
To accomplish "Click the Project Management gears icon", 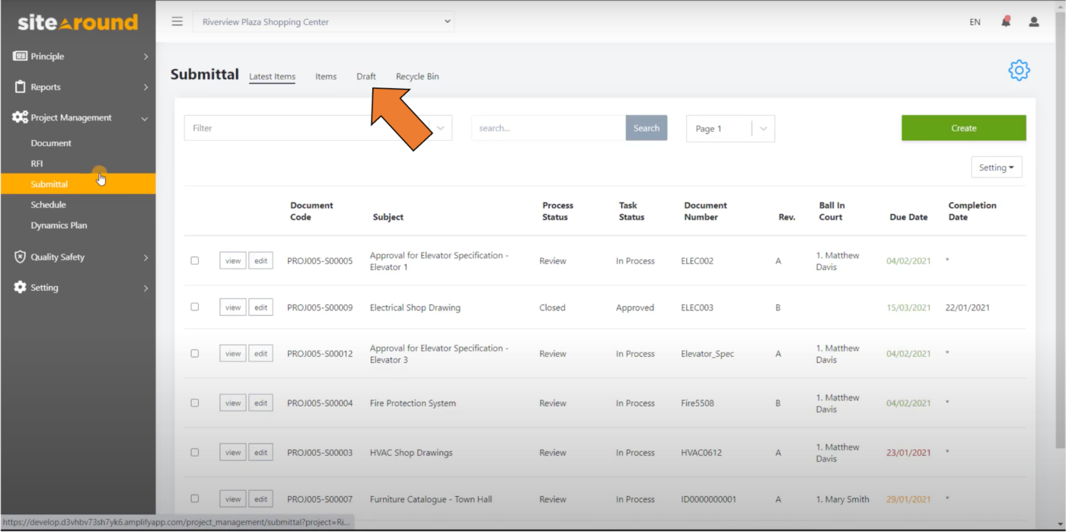I will [x=20, y=117].
